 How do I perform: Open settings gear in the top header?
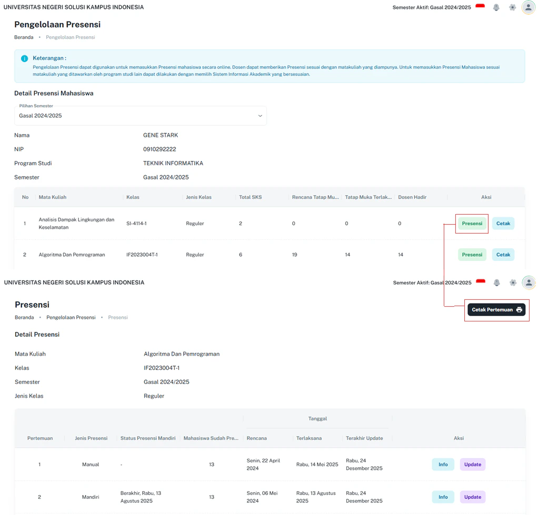(x=512, y=7)
